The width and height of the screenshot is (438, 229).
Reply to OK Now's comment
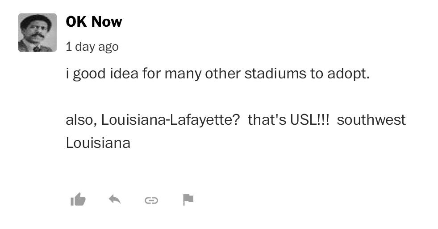click(115, 200)
